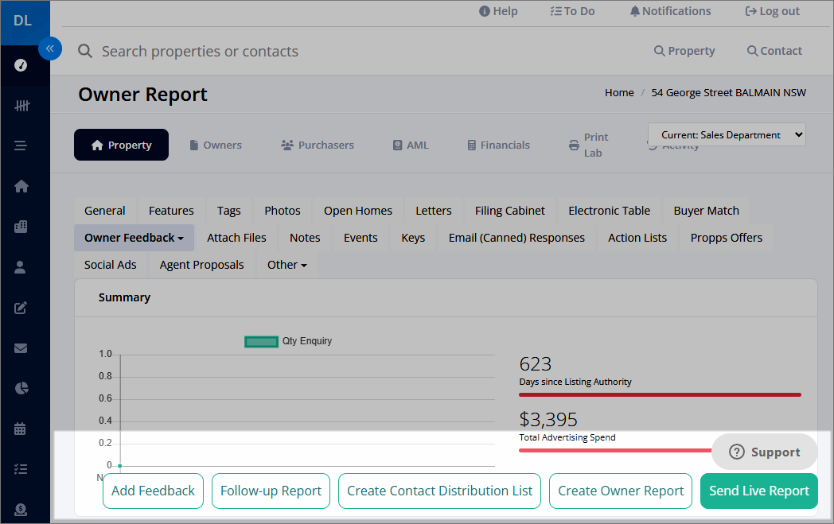Open the dashboard compass icon in sidebar
The width and height of the screenshot is (834, 524).
(21, 65)
